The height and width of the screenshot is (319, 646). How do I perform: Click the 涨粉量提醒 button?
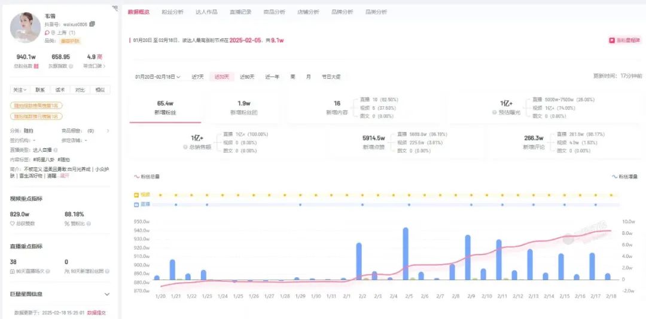[x=626, y=41]
